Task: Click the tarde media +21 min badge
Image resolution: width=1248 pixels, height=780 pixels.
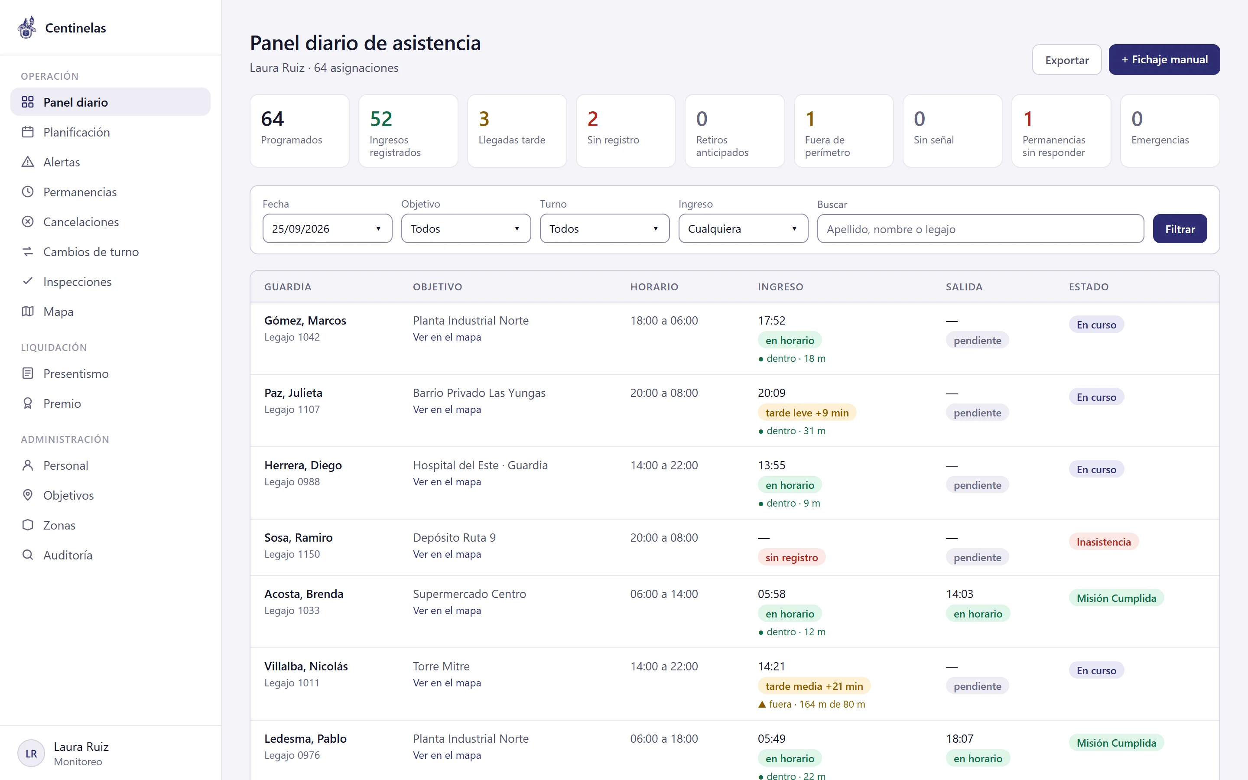Action: 814,686
